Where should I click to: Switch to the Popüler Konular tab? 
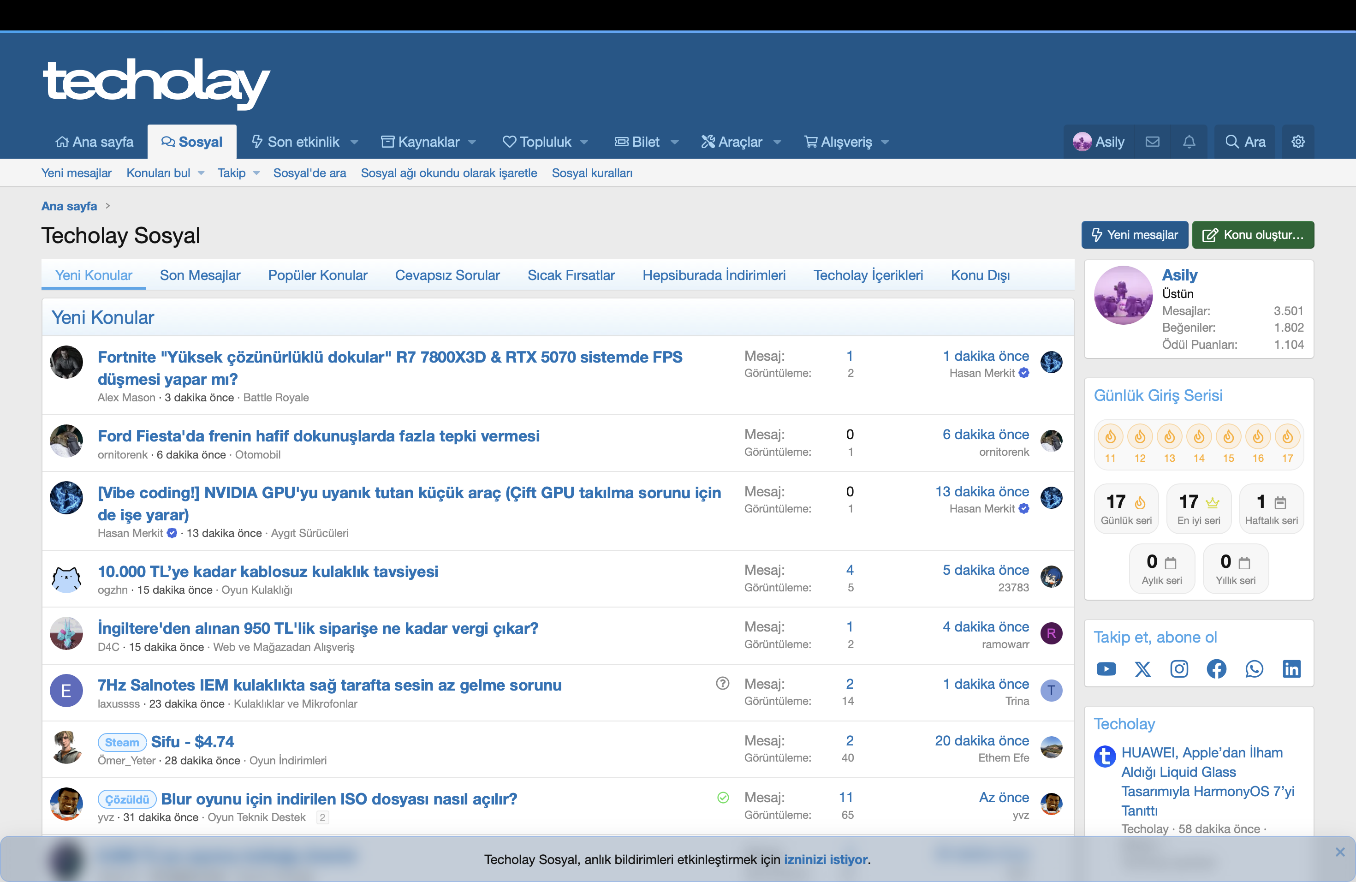click(x=318, y=275)
